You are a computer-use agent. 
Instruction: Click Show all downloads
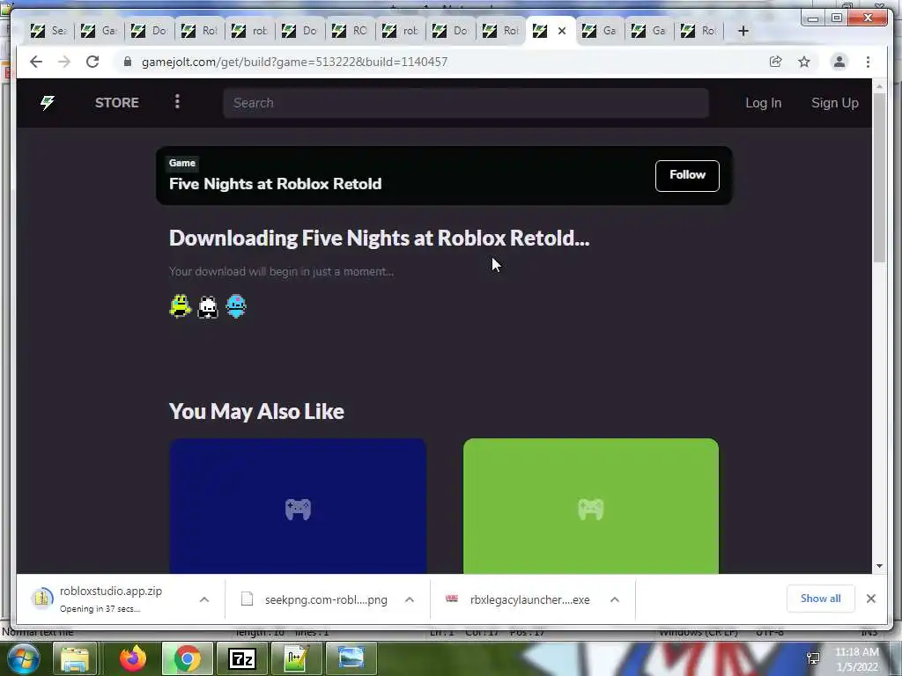pyautogui.click(x=820, y=599)
